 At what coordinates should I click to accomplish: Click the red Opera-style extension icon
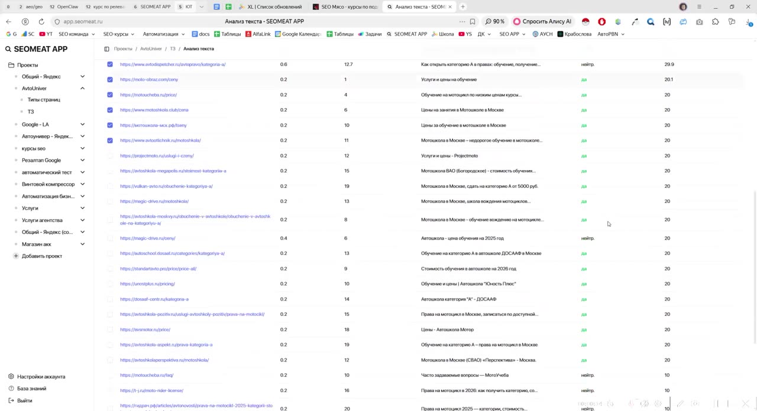tap(601, 22)
